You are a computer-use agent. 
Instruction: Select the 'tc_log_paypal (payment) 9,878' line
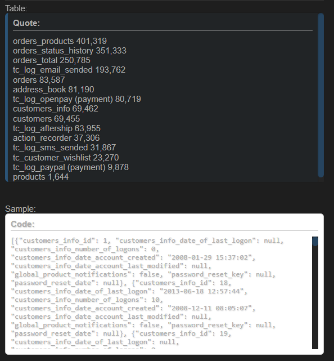71,167
